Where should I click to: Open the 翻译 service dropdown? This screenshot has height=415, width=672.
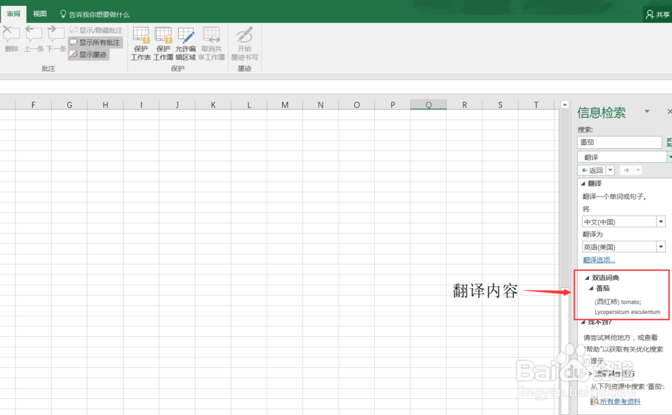pyautogui.click(x=670, y=157)
